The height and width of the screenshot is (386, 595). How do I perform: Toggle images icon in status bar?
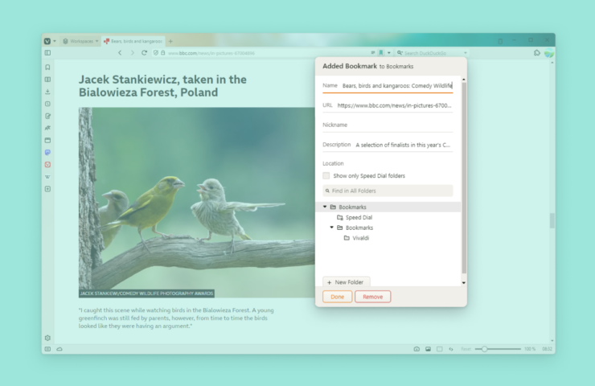coord(428,349)
